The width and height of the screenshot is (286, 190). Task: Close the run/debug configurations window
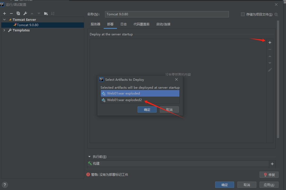276,4
